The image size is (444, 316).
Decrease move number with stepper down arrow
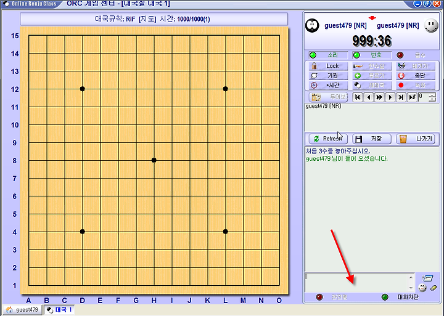(432, 99)
